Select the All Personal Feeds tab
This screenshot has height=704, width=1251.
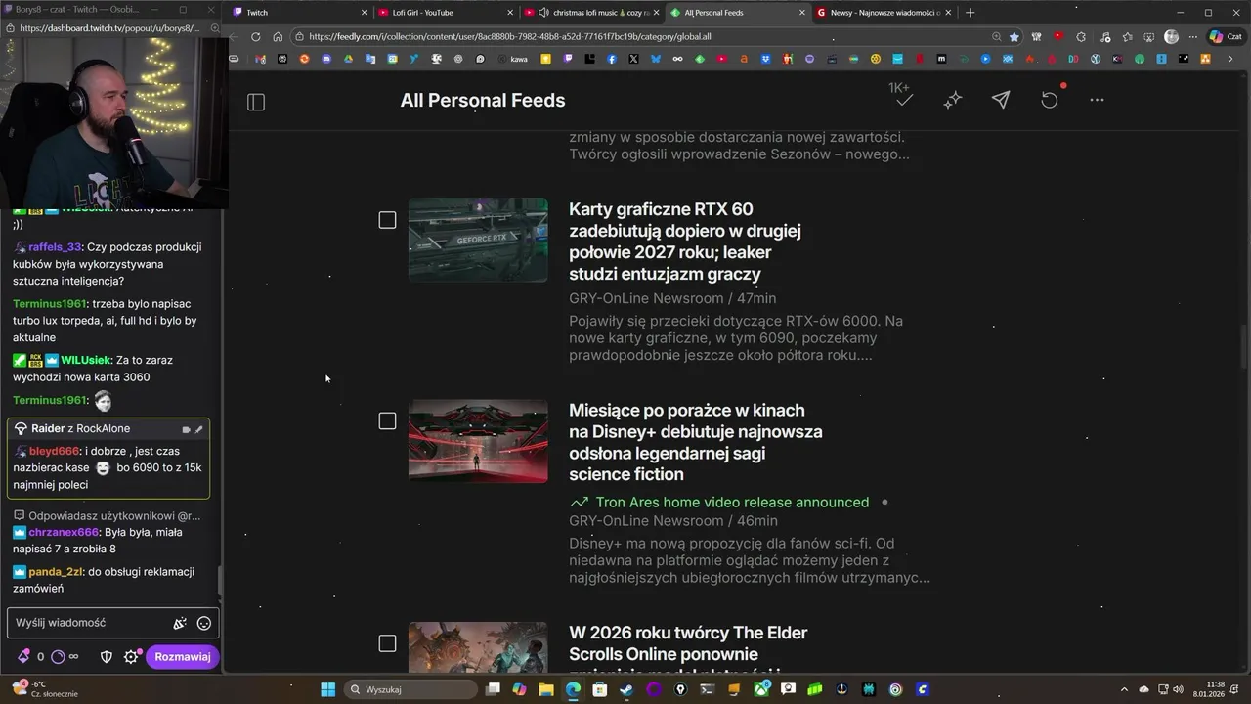point(738,13)
